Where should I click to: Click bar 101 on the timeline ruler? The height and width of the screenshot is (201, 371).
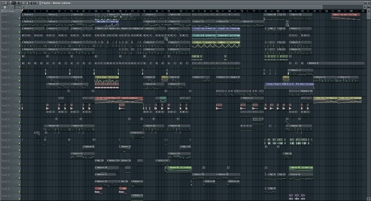click(x=326, y=11)
